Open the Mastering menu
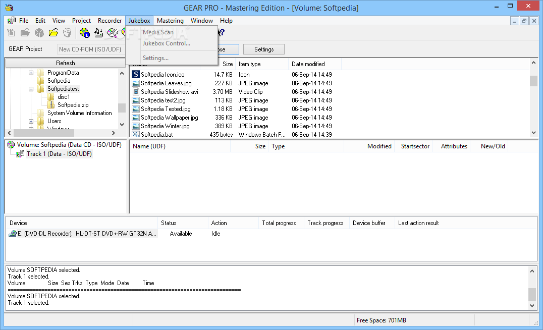The width and height of the screenshot is (543, 330). pos(170,20)
